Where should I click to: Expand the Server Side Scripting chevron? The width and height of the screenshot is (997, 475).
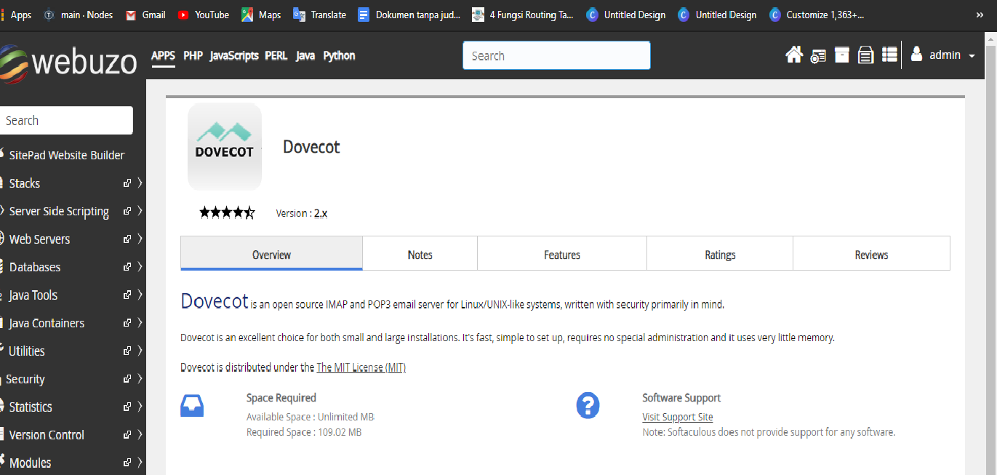click(x=140, y=211)
